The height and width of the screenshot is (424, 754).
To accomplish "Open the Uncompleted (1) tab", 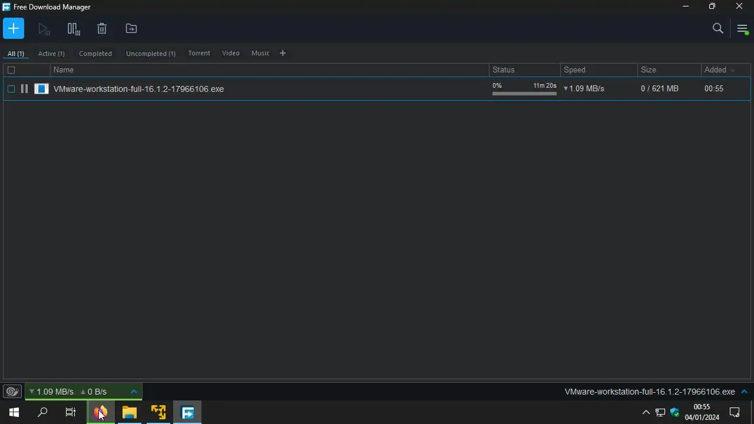I will tap(151, 54).
